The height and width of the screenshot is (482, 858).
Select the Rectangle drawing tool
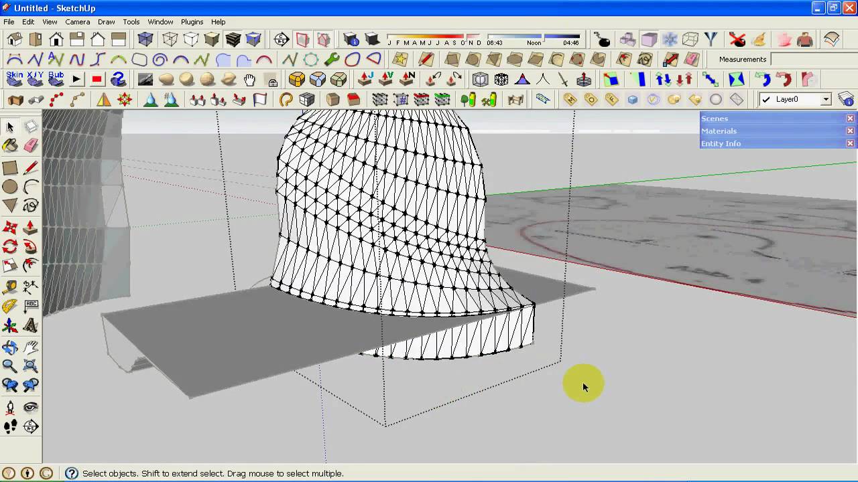pos(10,168)
